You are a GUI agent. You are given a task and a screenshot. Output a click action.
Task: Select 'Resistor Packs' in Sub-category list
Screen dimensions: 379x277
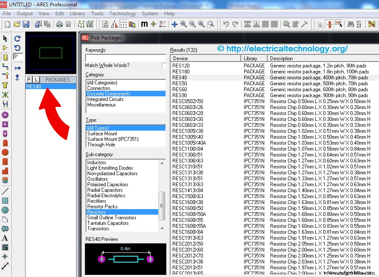102,207
